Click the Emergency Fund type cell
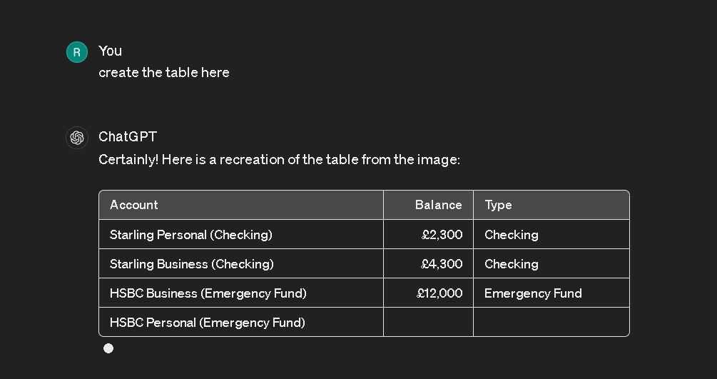Screen dimensions: 717x379 click(551, 293)
